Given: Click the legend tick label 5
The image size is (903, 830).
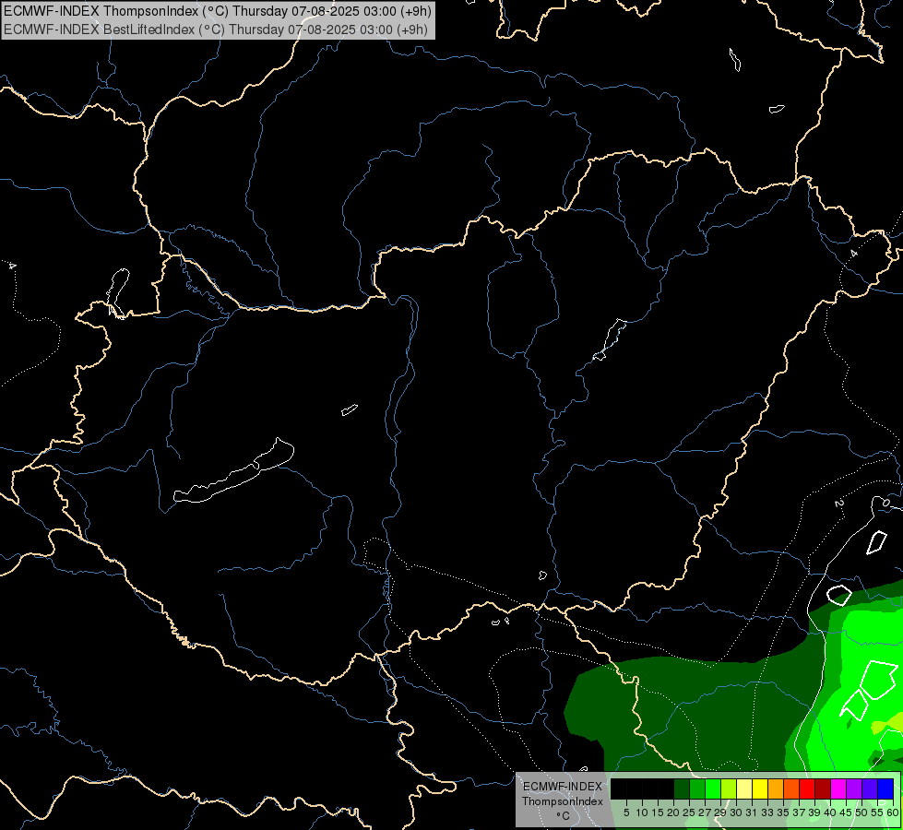Looking at the screenshot, I should (626, 812).
